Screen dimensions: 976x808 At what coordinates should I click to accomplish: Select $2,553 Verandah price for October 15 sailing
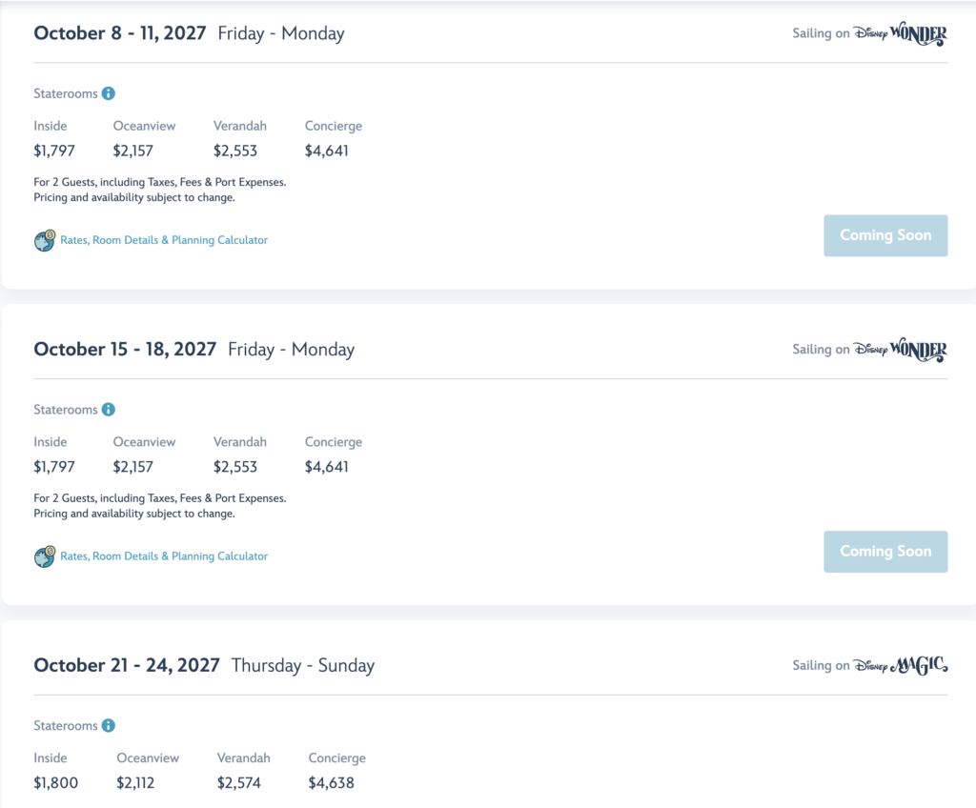(x=235, y=467)
